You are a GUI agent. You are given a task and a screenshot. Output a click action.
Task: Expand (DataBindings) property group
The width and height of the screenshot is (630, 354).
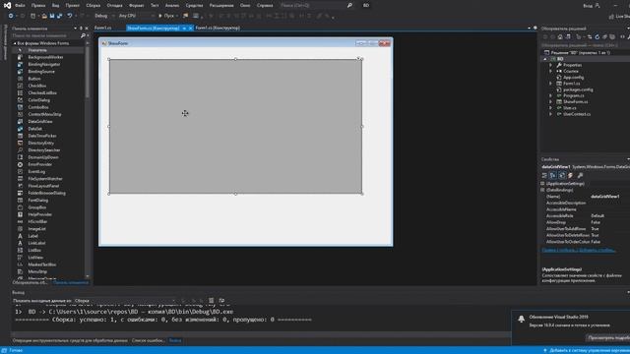coord(542,190)
